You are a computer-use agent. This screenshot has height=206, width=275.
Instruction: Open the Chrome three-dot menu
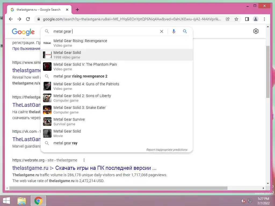(265, 19)
